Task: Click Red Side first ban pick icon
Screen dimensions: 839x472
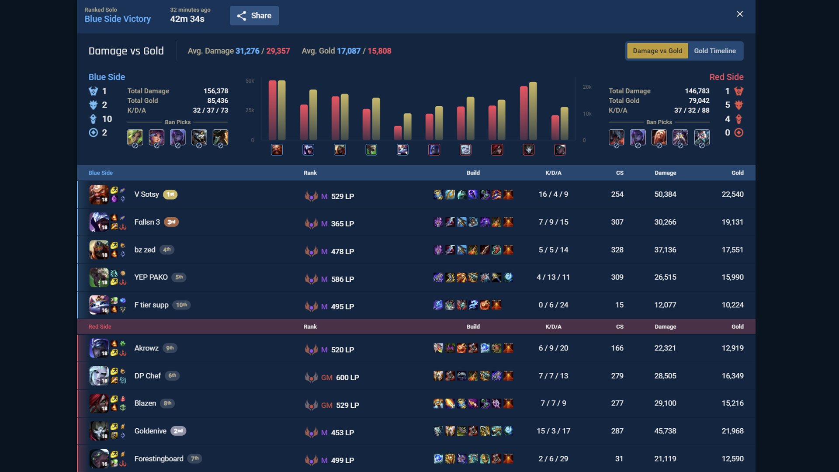Action: [616, 137]
